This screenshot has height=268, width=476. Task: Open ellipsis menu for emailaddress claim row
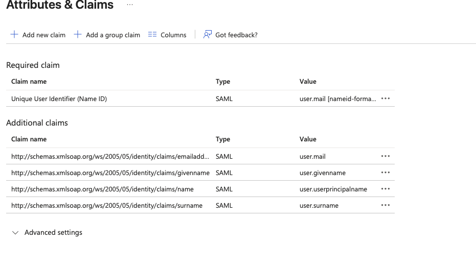click(x=386, y=156)
